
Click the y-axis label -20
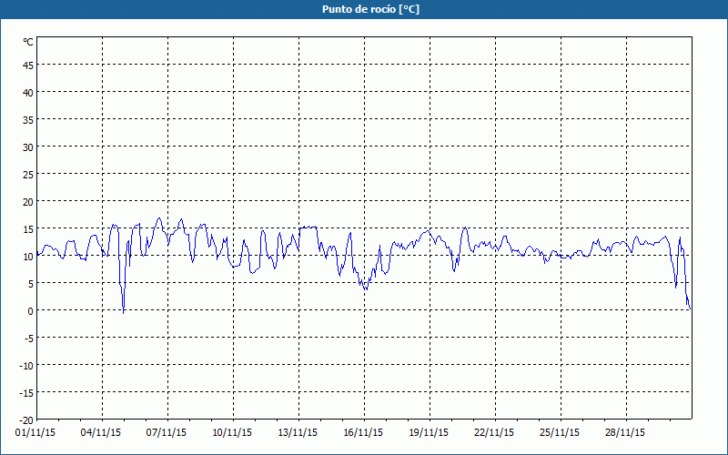tap(26, 420)
